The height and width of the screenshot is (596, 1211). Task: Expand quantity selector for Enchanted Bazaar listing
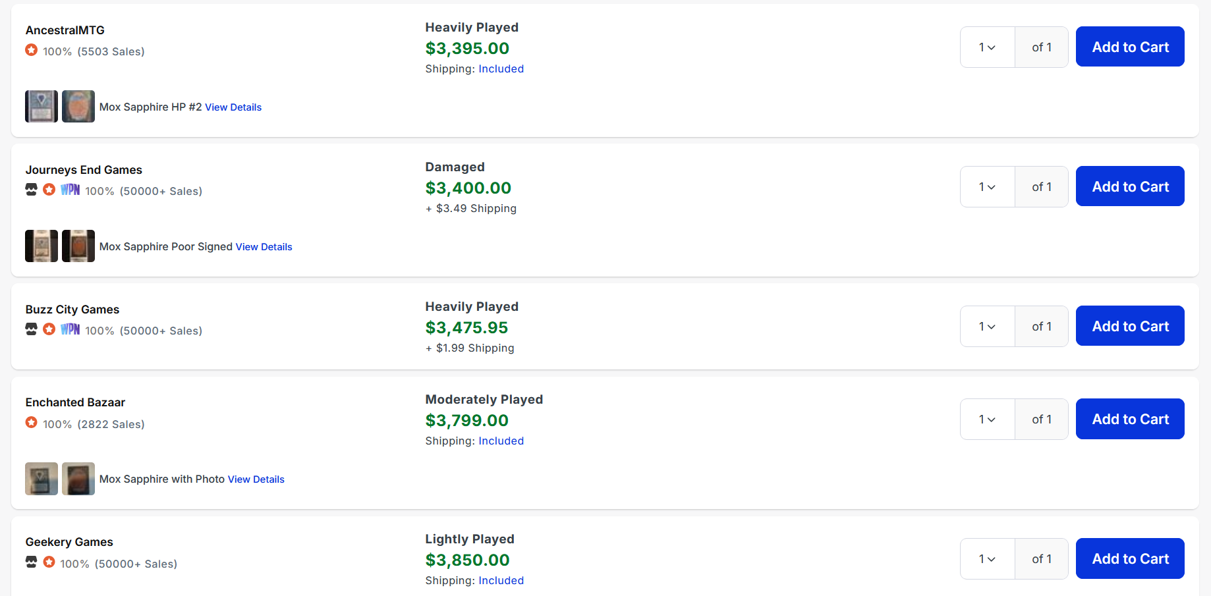pyautogui.click(x=987, y=420)
